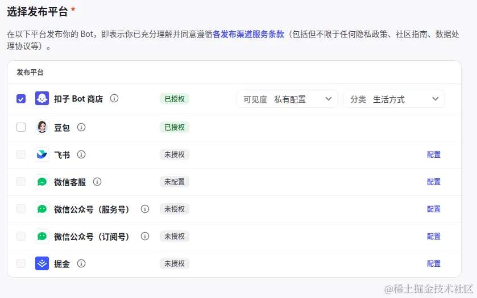The height and width of the screenshot is (298, 477).
Task: Open the 各发布渠道服务条款 link
Action: coord(248,34)
